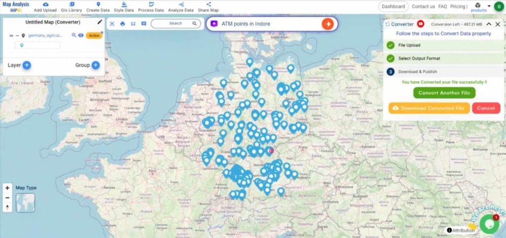Zoom in the map with plus control

coord(7,188)
